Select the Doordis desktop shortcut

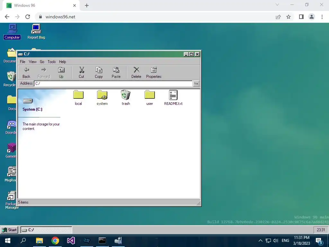11,127
